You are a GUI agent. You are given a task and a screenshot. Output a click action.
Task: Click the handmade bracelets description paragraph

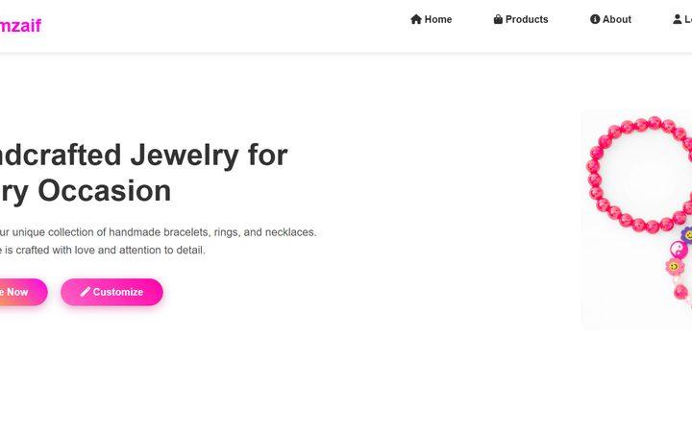coord(158,241)
